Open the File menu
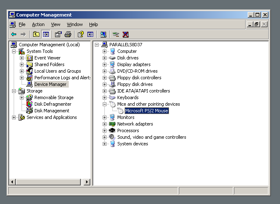The image size is (280, 204). coord(22,24)
